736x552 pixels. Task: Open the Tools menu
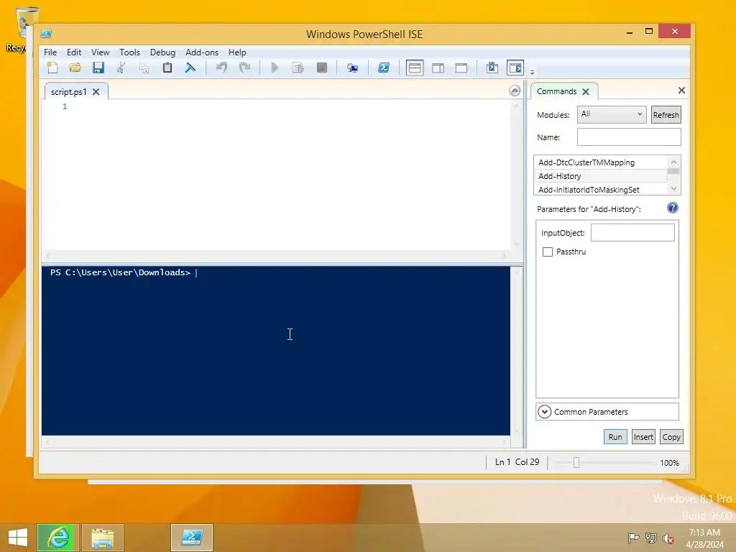click(x=129, y=52)
